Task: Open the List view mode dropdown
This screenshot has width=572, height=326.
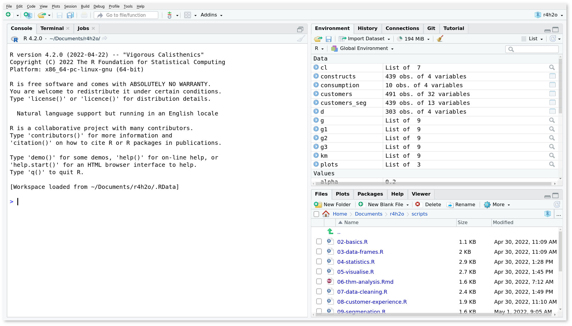Action: click(532, 39)
